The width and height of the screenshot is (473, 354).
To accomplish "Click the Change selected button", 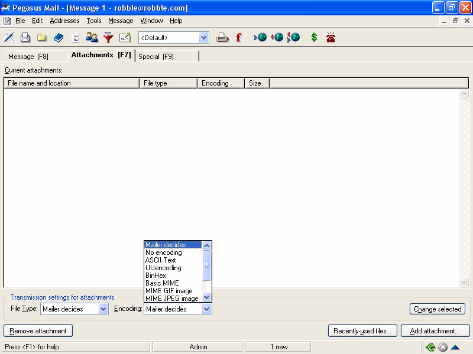I will click(x=438, y=309).
